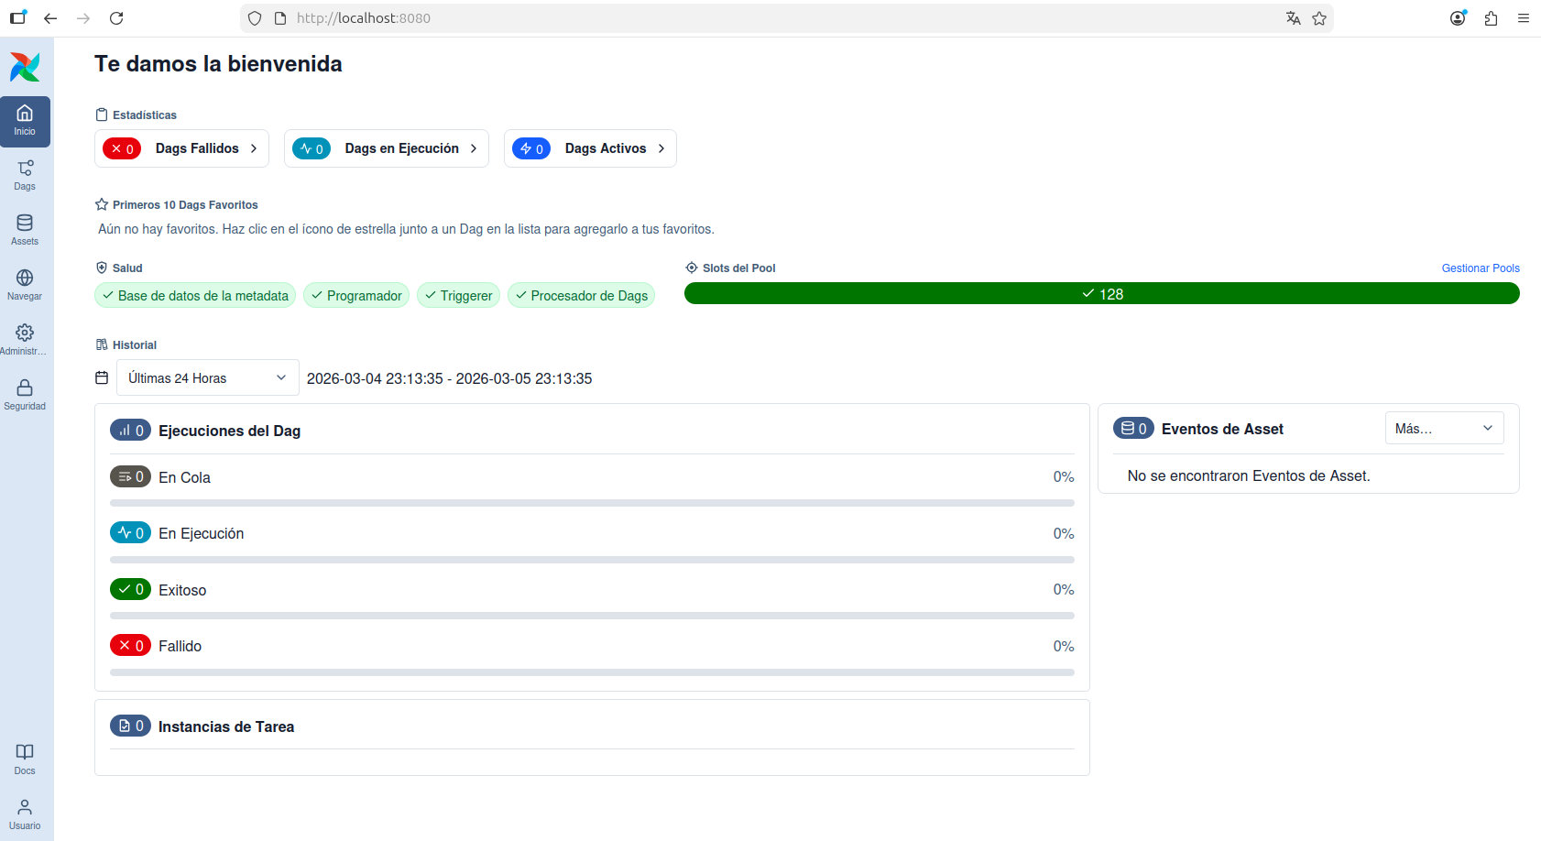The width and height of the screenshot is (1541, 841).
Task: Open the Dags en Ejecución stat card
Action: (386, 148)
